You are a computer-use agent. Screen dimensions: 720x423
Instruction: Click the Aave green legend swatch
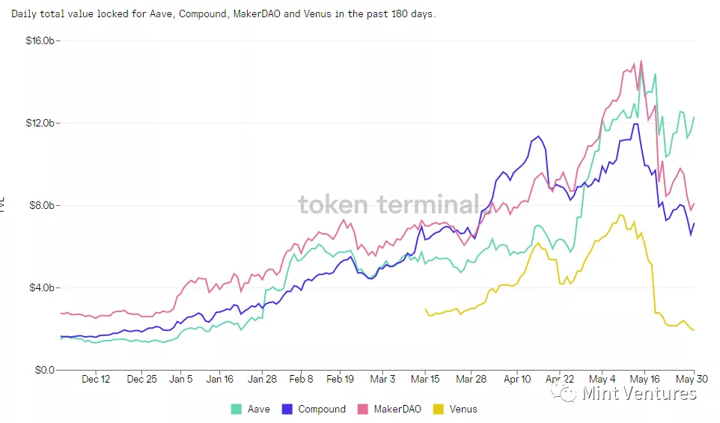[237, 410]
